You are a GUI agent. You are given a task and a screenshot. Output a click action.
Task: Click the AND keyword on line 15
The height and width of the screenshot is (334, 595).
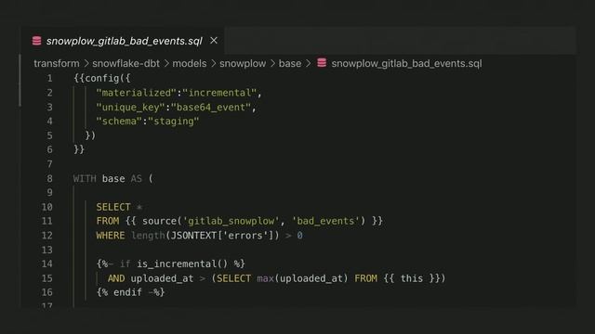(x=116, y=278)
